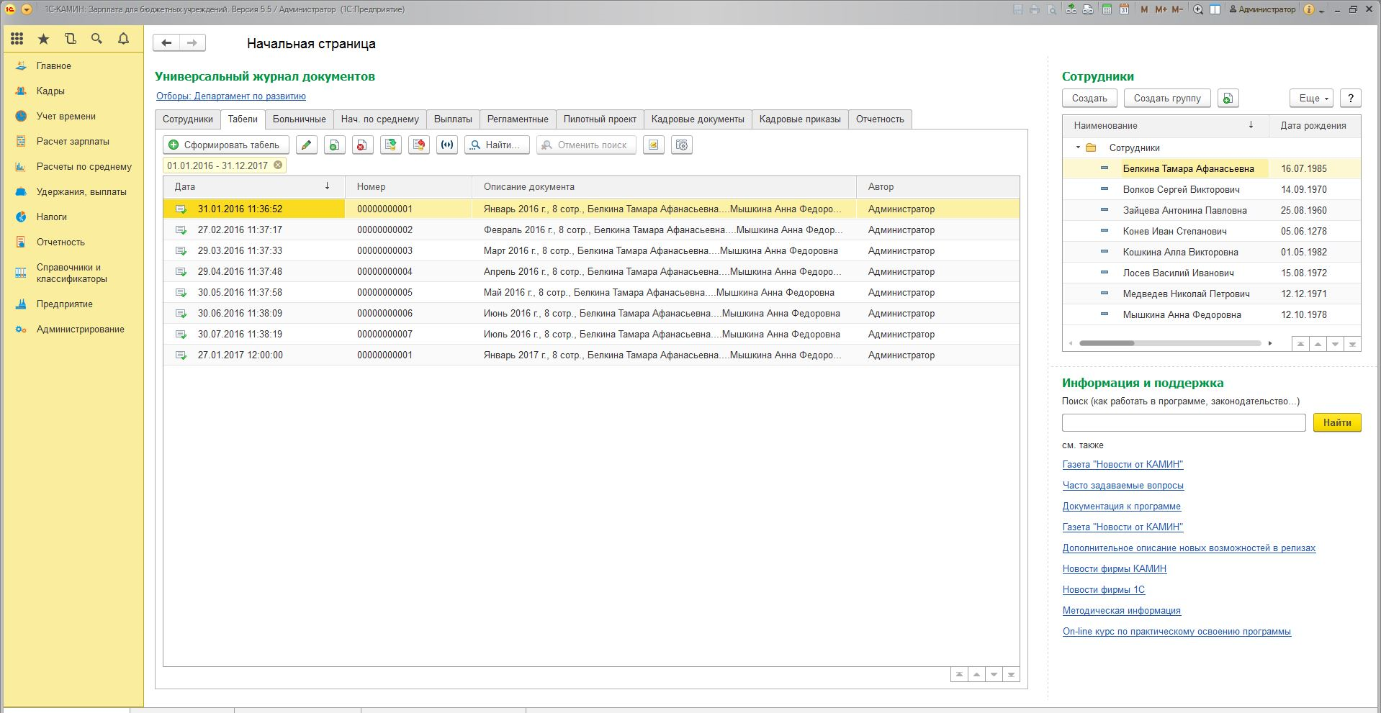The width and height of the screenshot is (1381, 713).
Task: Click the support search input field
Action: point(1183,423)
